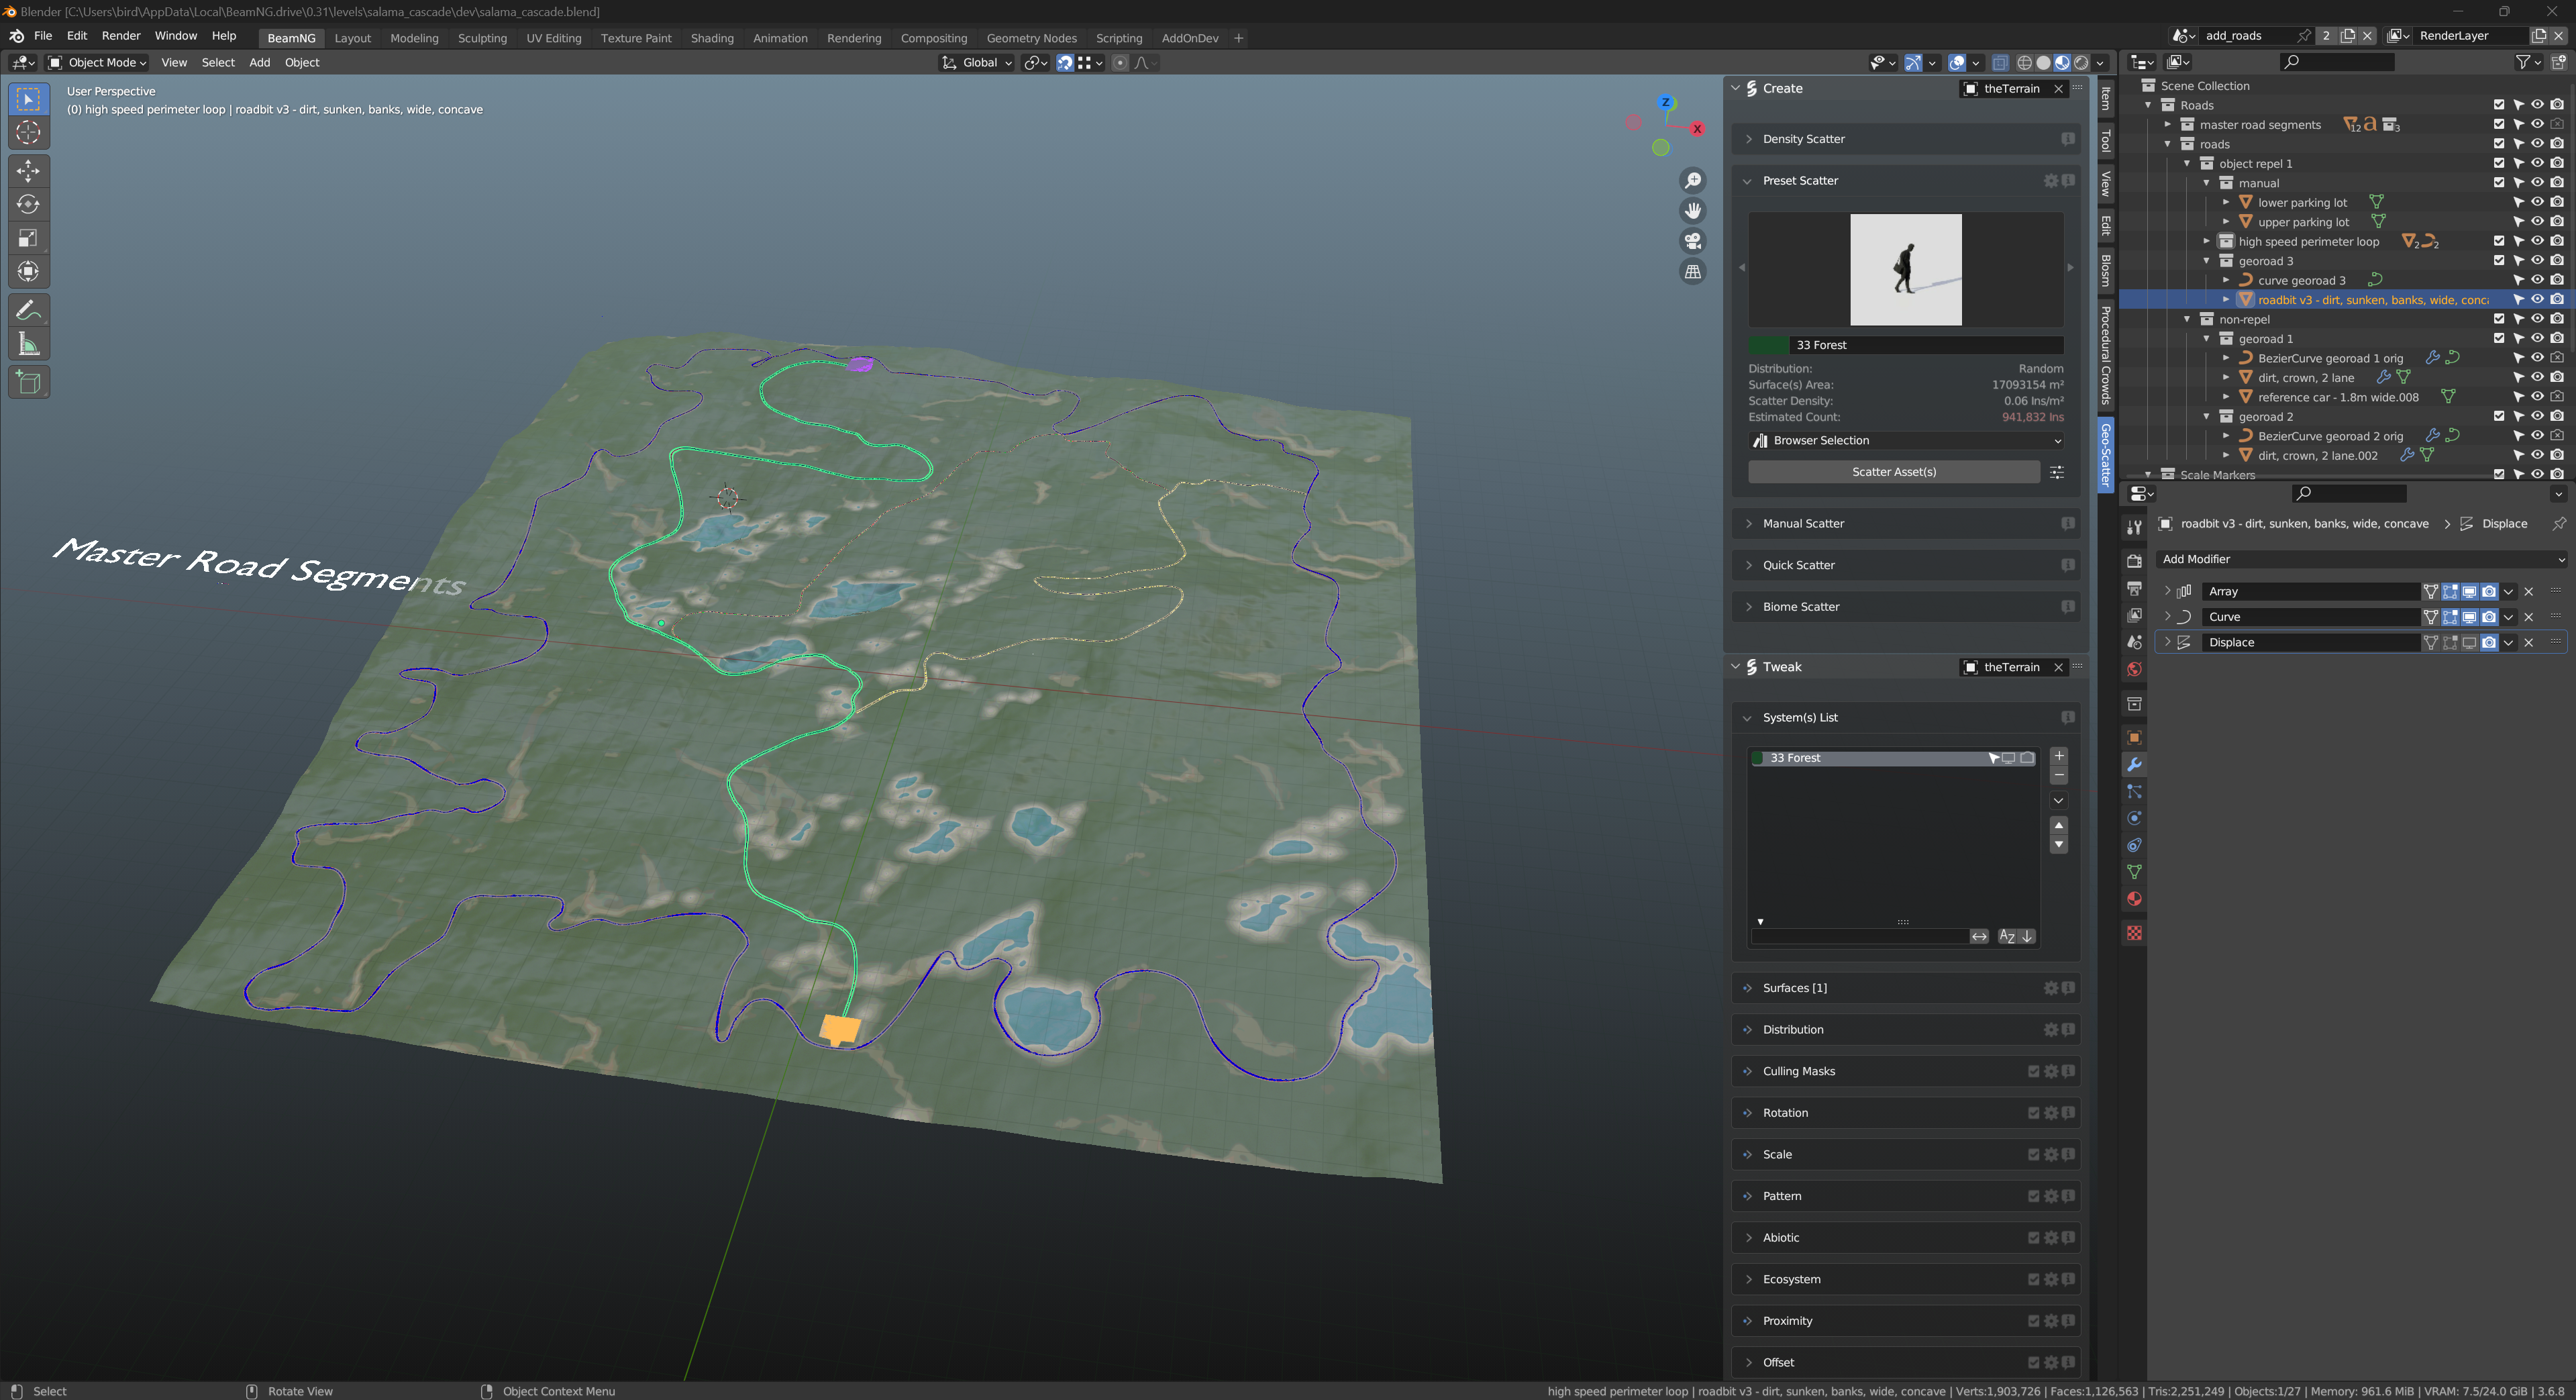The image size is (2576, 1400).
Task: Open the Material properties tab icon
Action: click(x=2134, y=899)
